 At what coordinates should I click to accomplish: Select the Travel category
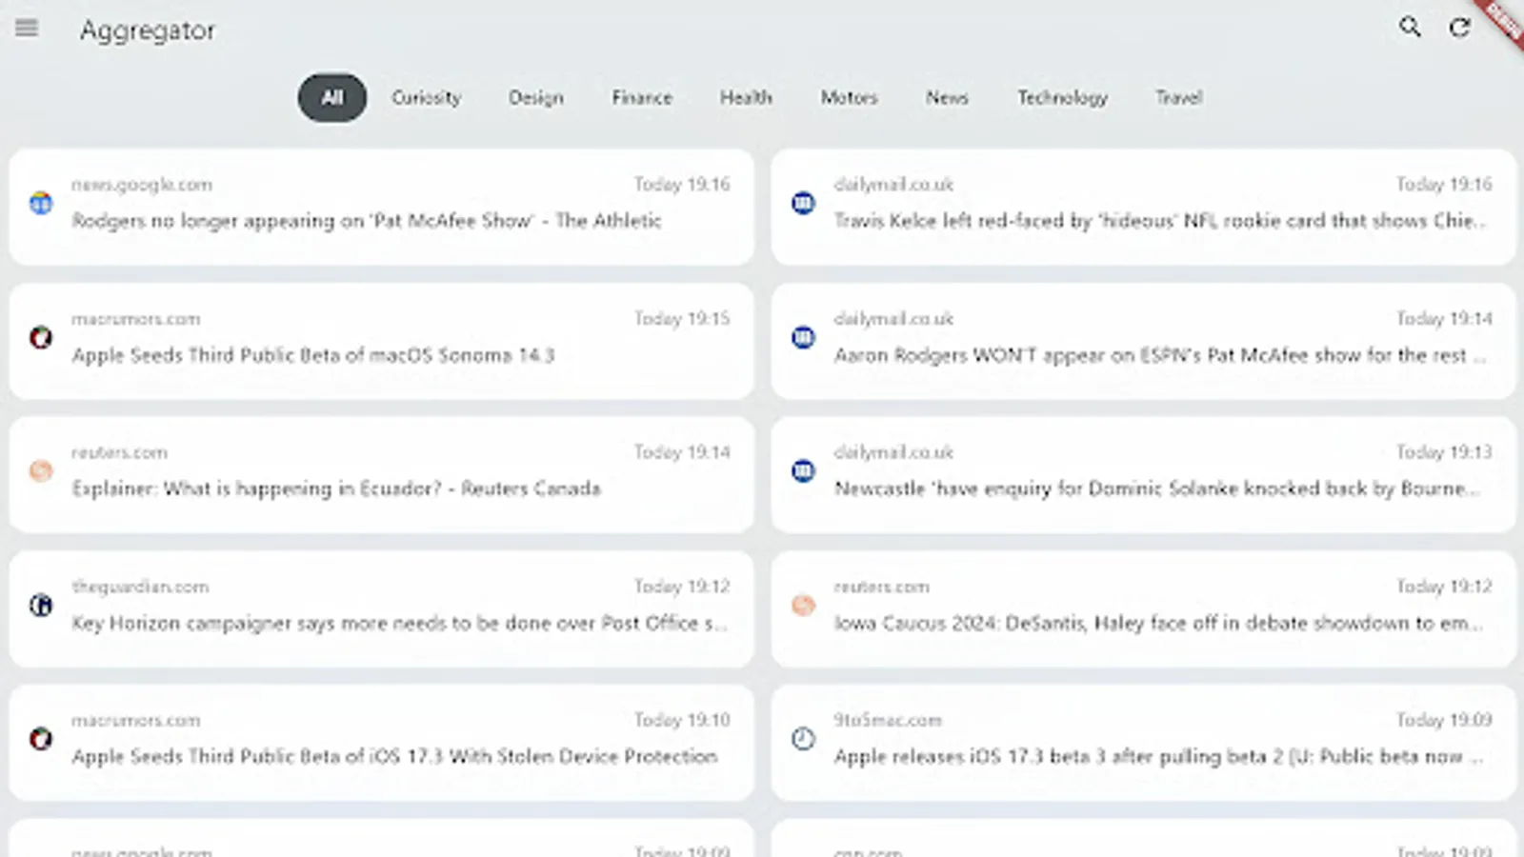[x=1178, y=97]
